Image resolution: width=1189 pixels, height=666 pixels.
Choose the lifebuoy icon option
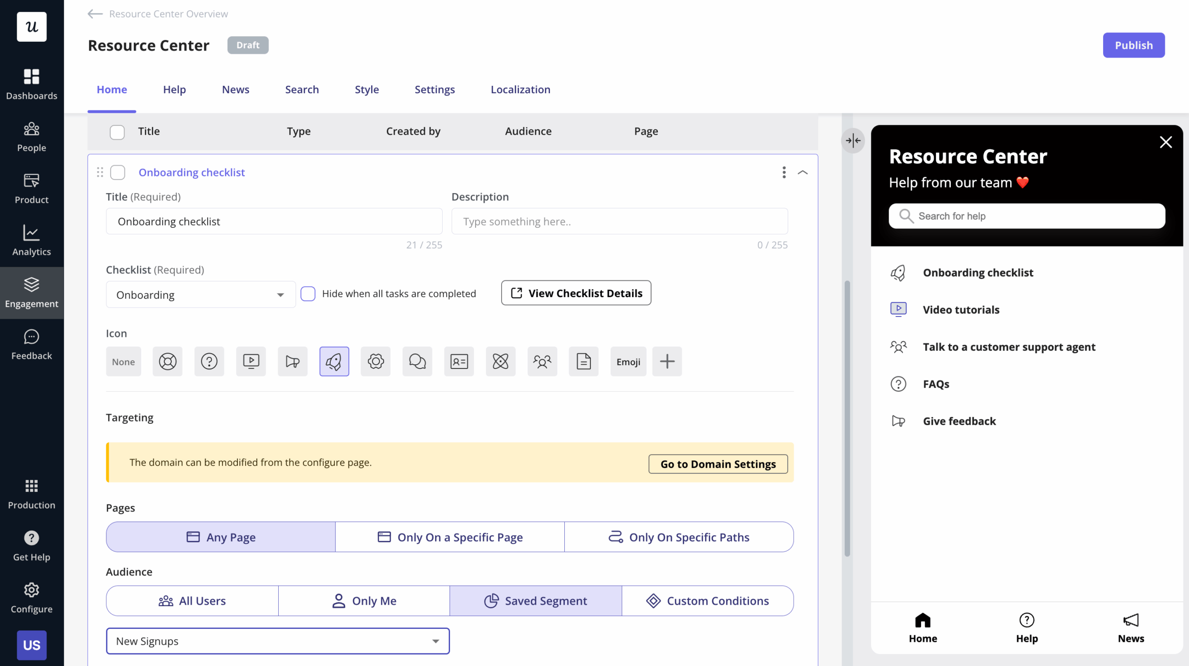pyautogui.click(x=167, y=361)
